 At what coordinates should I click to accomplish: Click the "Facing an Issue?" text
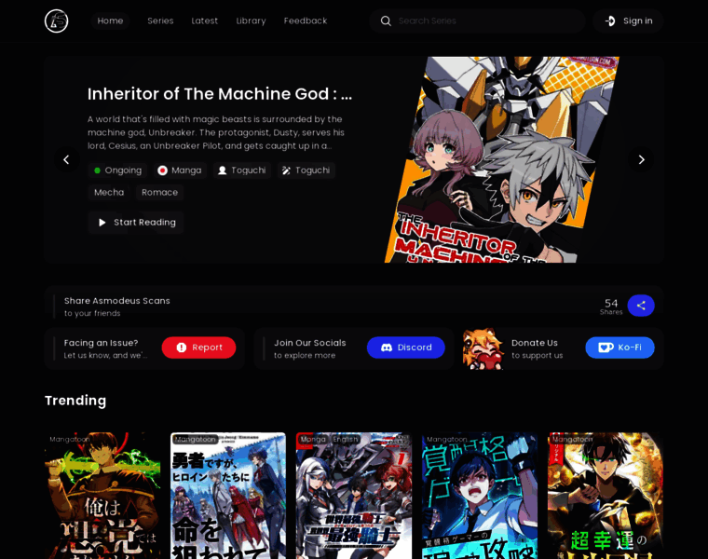click(102, 343)
